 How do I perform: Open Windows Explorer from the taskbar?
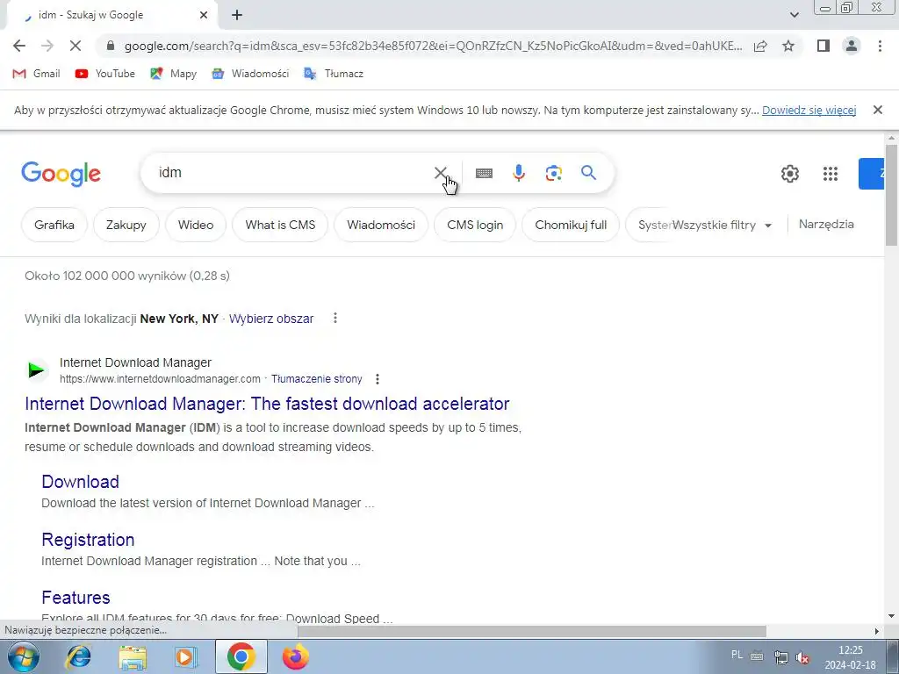point(133,656)
